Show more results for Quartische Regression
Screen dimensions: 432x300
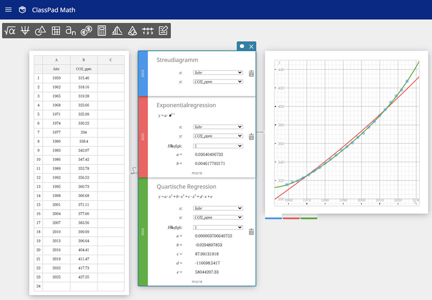tap(197, 282)
